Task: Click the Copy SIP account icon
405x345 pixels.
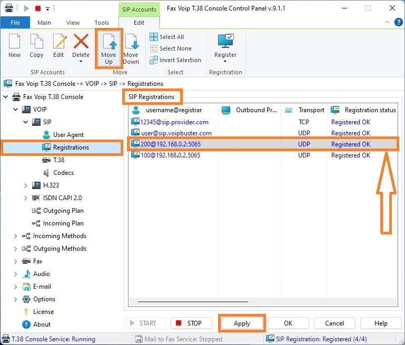Action: pyautogui.click(x=36, y=41)
